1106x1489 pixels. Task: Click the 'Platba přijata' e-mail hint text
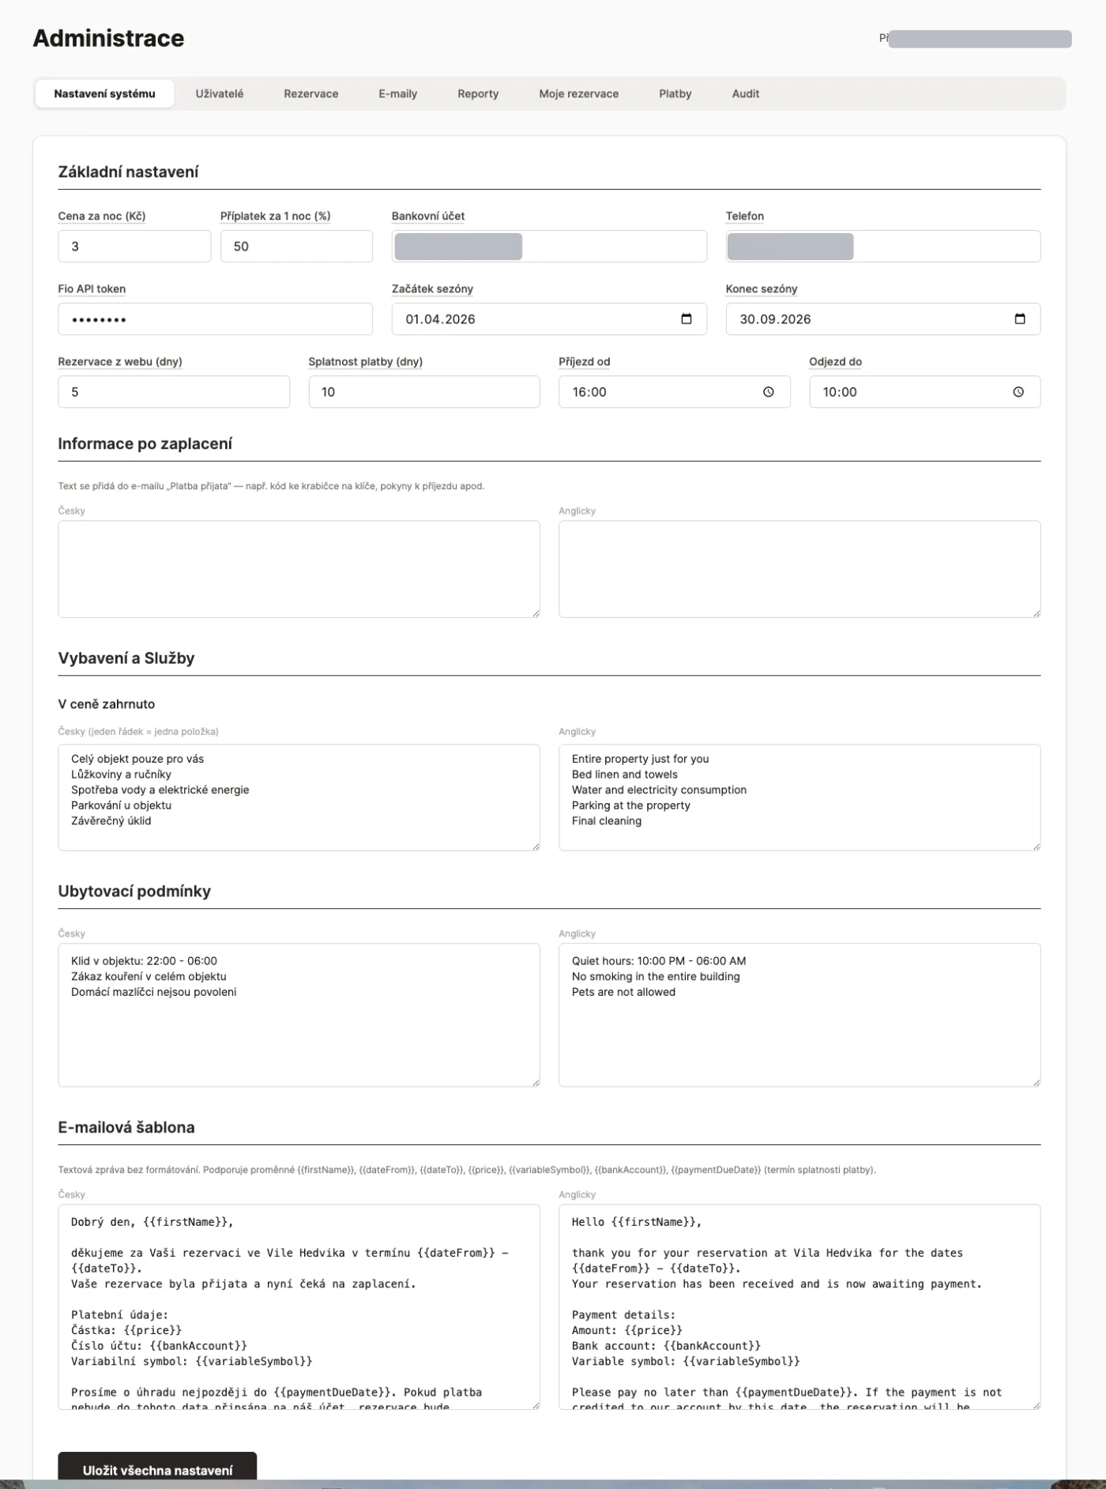click(271, 486)
